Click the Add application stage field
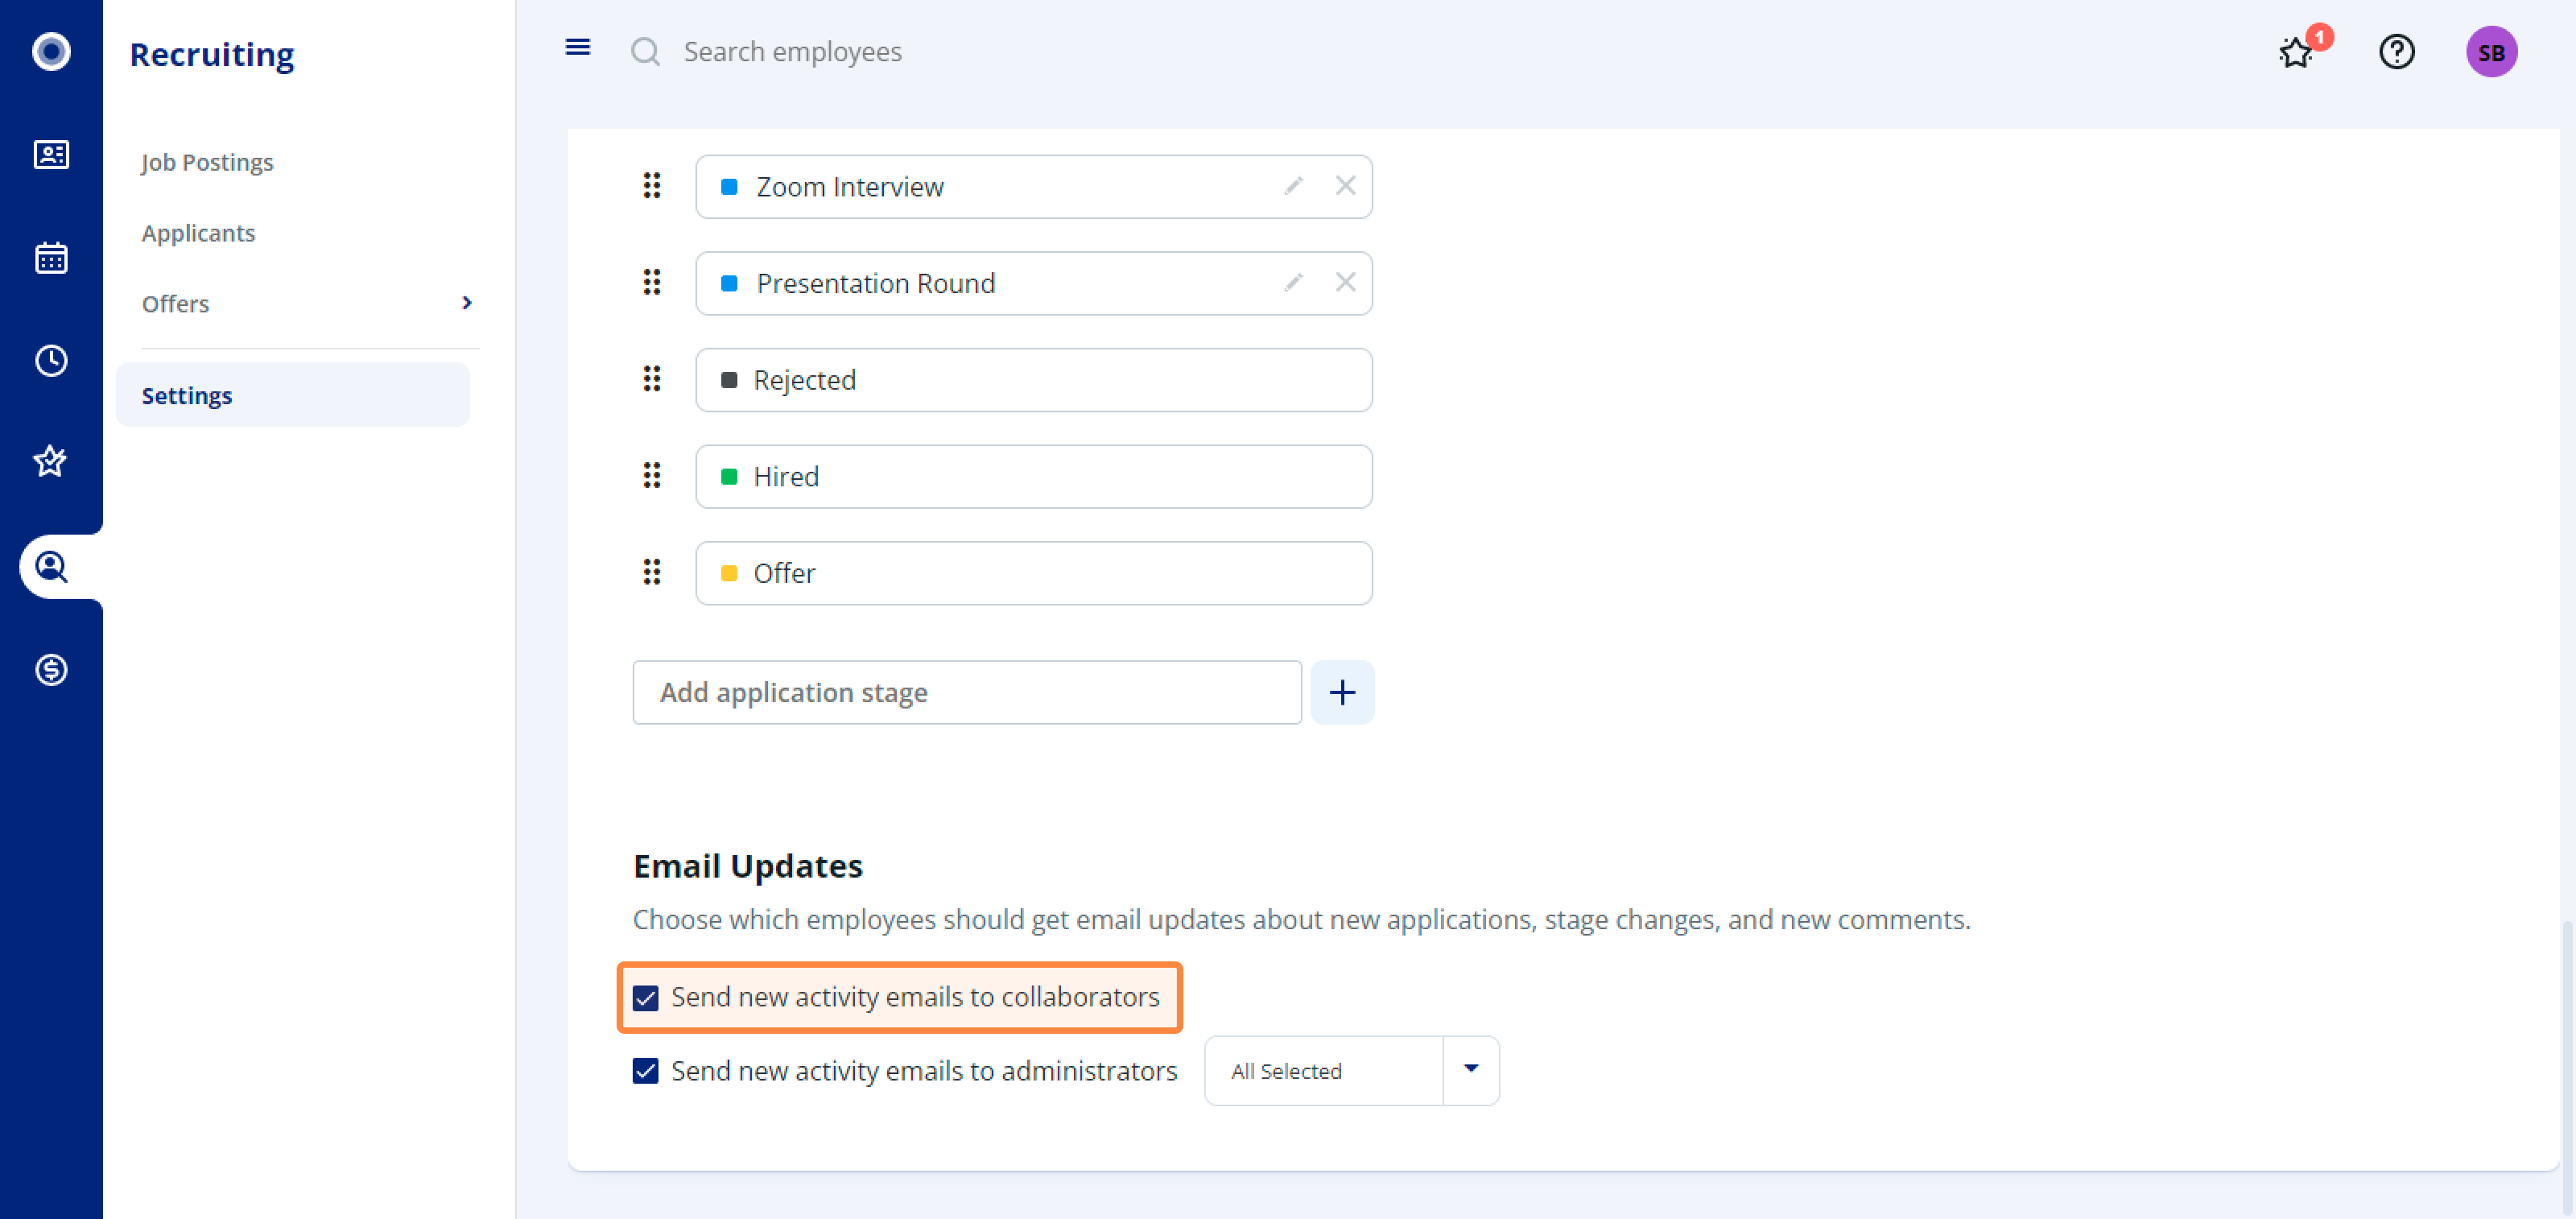 pos(967,692)
